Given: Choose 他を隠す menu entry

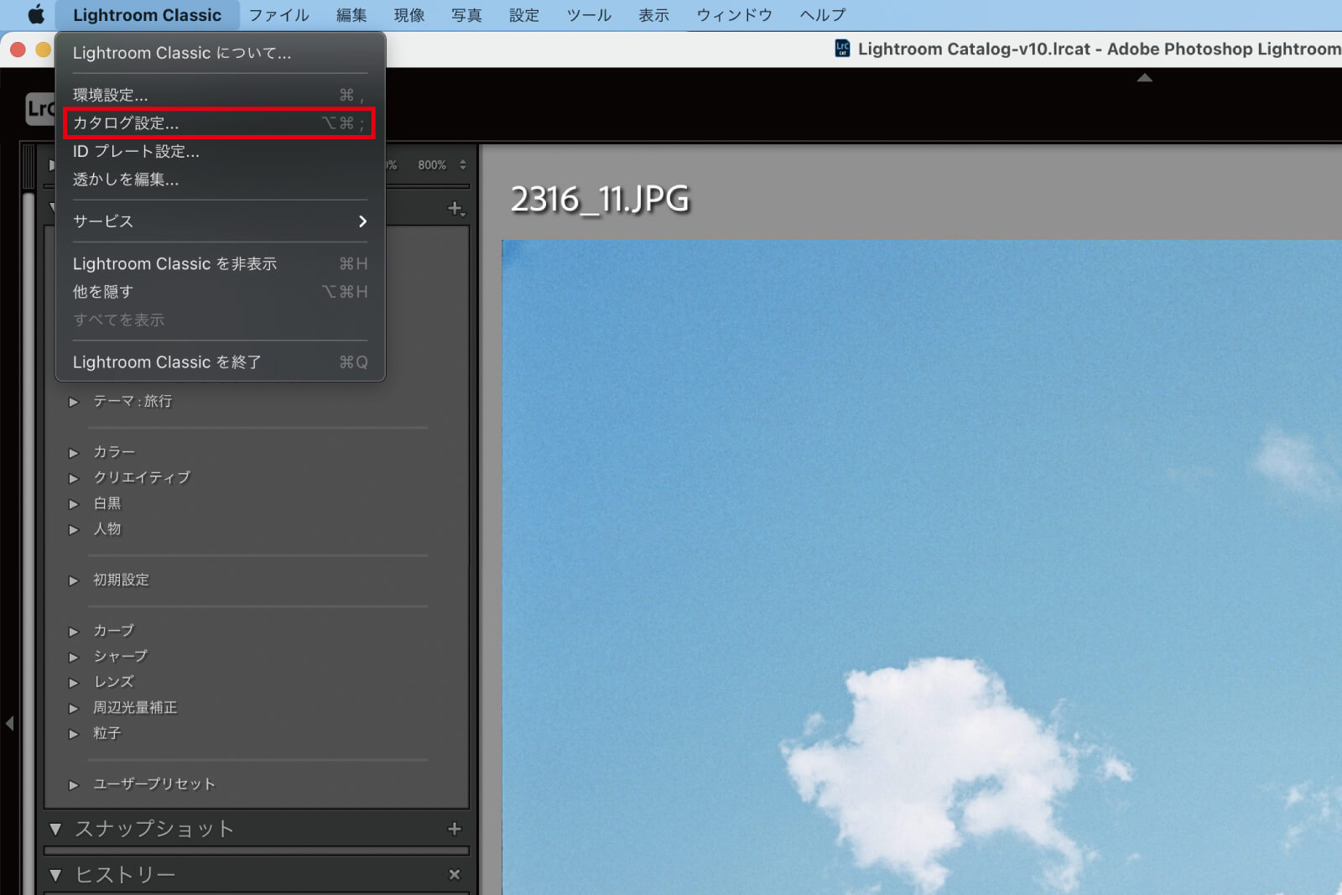Looking at the screenshot, I should (x=220, y=292).
